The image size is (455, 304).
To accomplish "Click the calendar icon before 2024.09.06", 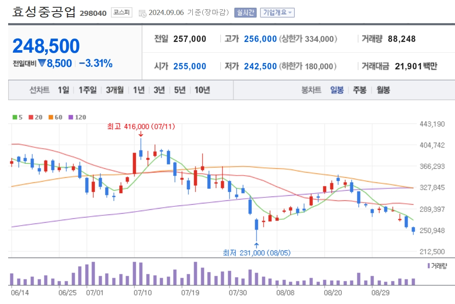I will pyautogui.click(x=143, y=13).
